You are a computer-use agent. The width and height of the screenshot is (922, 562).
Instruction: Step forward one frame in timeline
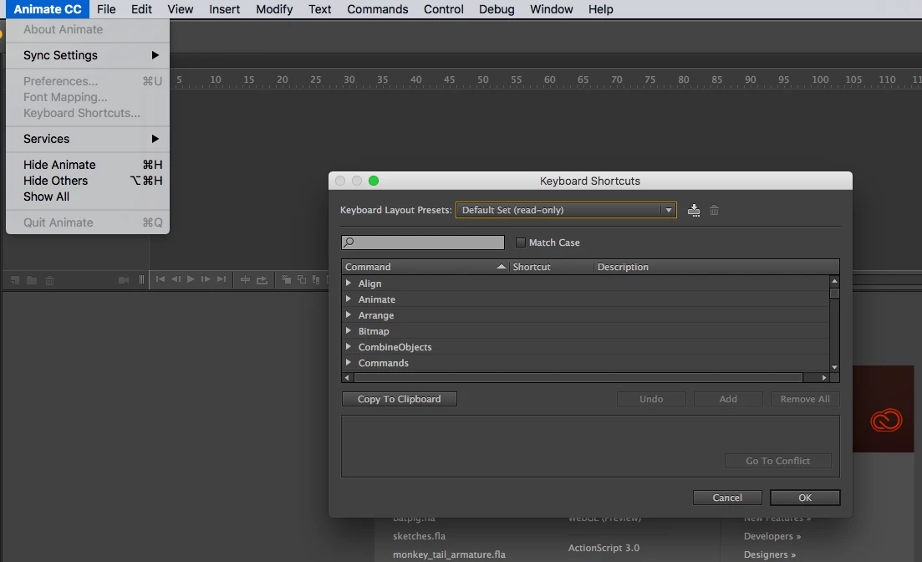click(x=206, y=279)
